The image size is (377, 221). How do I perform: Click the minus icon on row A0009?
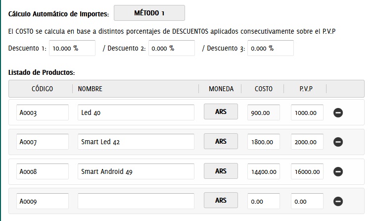pos(338,202)
